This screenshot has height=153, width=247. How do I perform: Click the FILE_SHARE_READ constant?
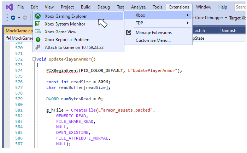coord(75,121)
